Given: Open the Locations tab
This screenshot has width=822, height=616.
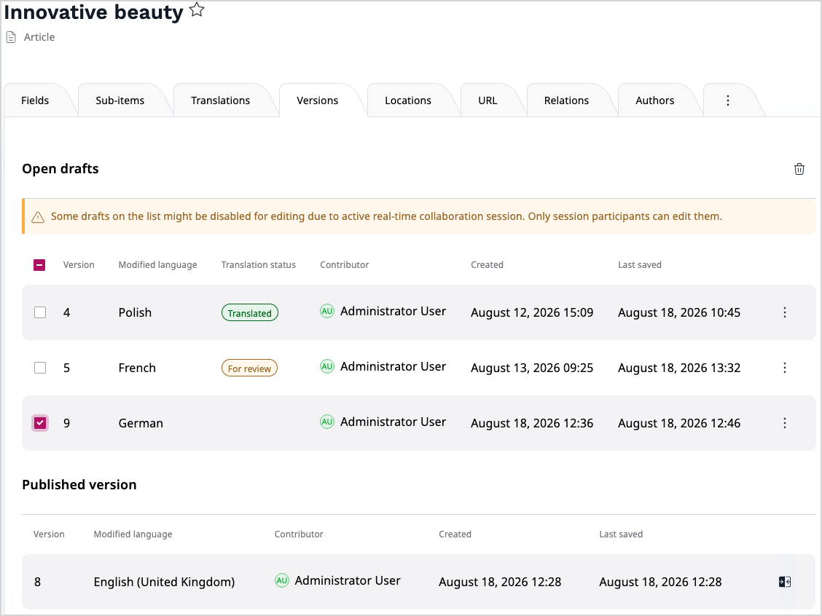Looking at the screenshot, I should pyautogui.click(x=408, y=100).
